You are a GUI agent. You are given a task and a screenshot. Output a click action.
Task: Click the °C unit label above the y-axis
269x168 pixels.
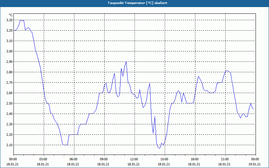click(11, 15)
